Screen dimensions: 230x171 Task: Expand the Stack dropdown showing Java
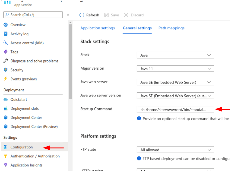pyautogui.click(x=175, y=55)
